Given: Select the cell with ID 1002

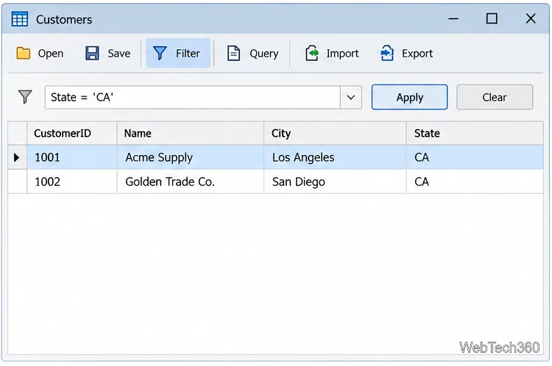Looking at the screenshot, I should (x=72, y=182).
